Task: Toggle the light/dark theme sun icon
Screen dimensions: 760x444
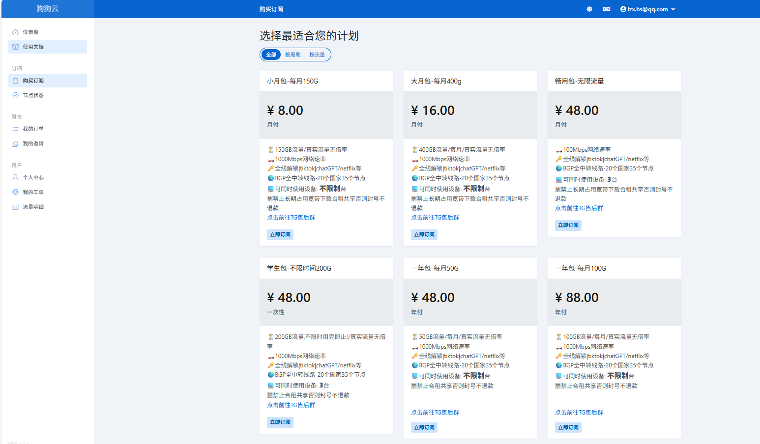Action: click(x=589, y=9)
